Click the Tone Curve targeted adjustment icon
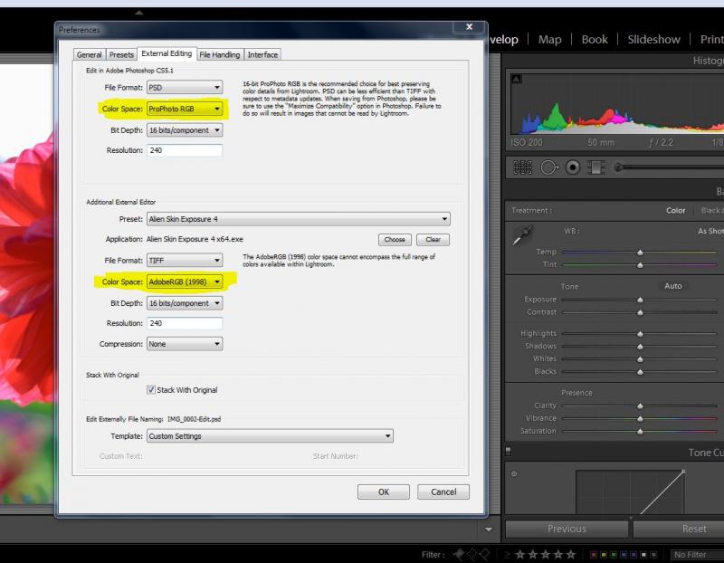 pos(514,473)
